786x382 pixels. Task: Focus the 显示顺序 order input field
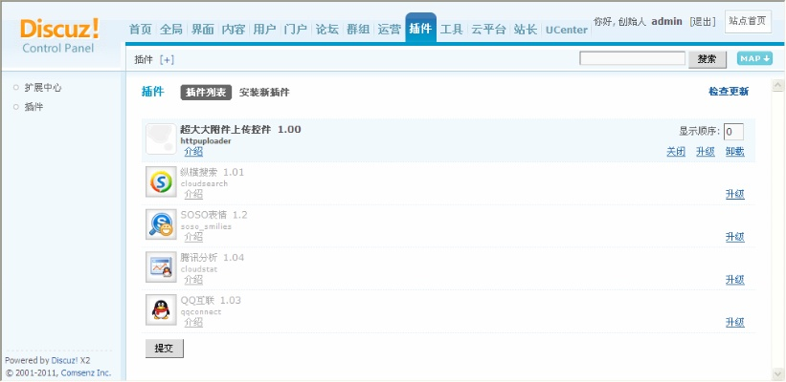(x=733, y=132)
